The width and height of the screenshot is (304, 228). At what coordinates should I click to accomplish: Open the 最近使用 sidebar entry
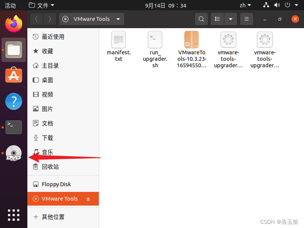point(63,36)
